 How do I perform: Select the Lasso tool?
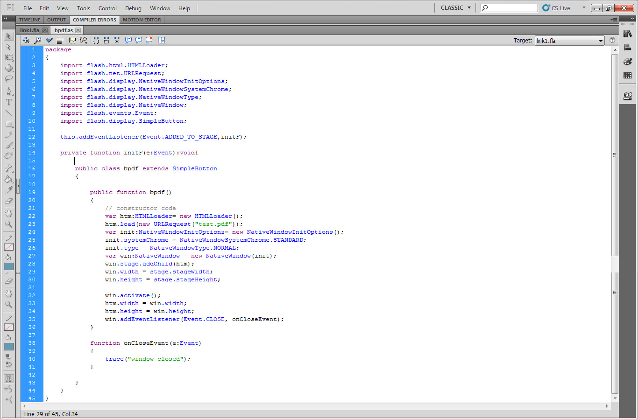coord(8,79)
